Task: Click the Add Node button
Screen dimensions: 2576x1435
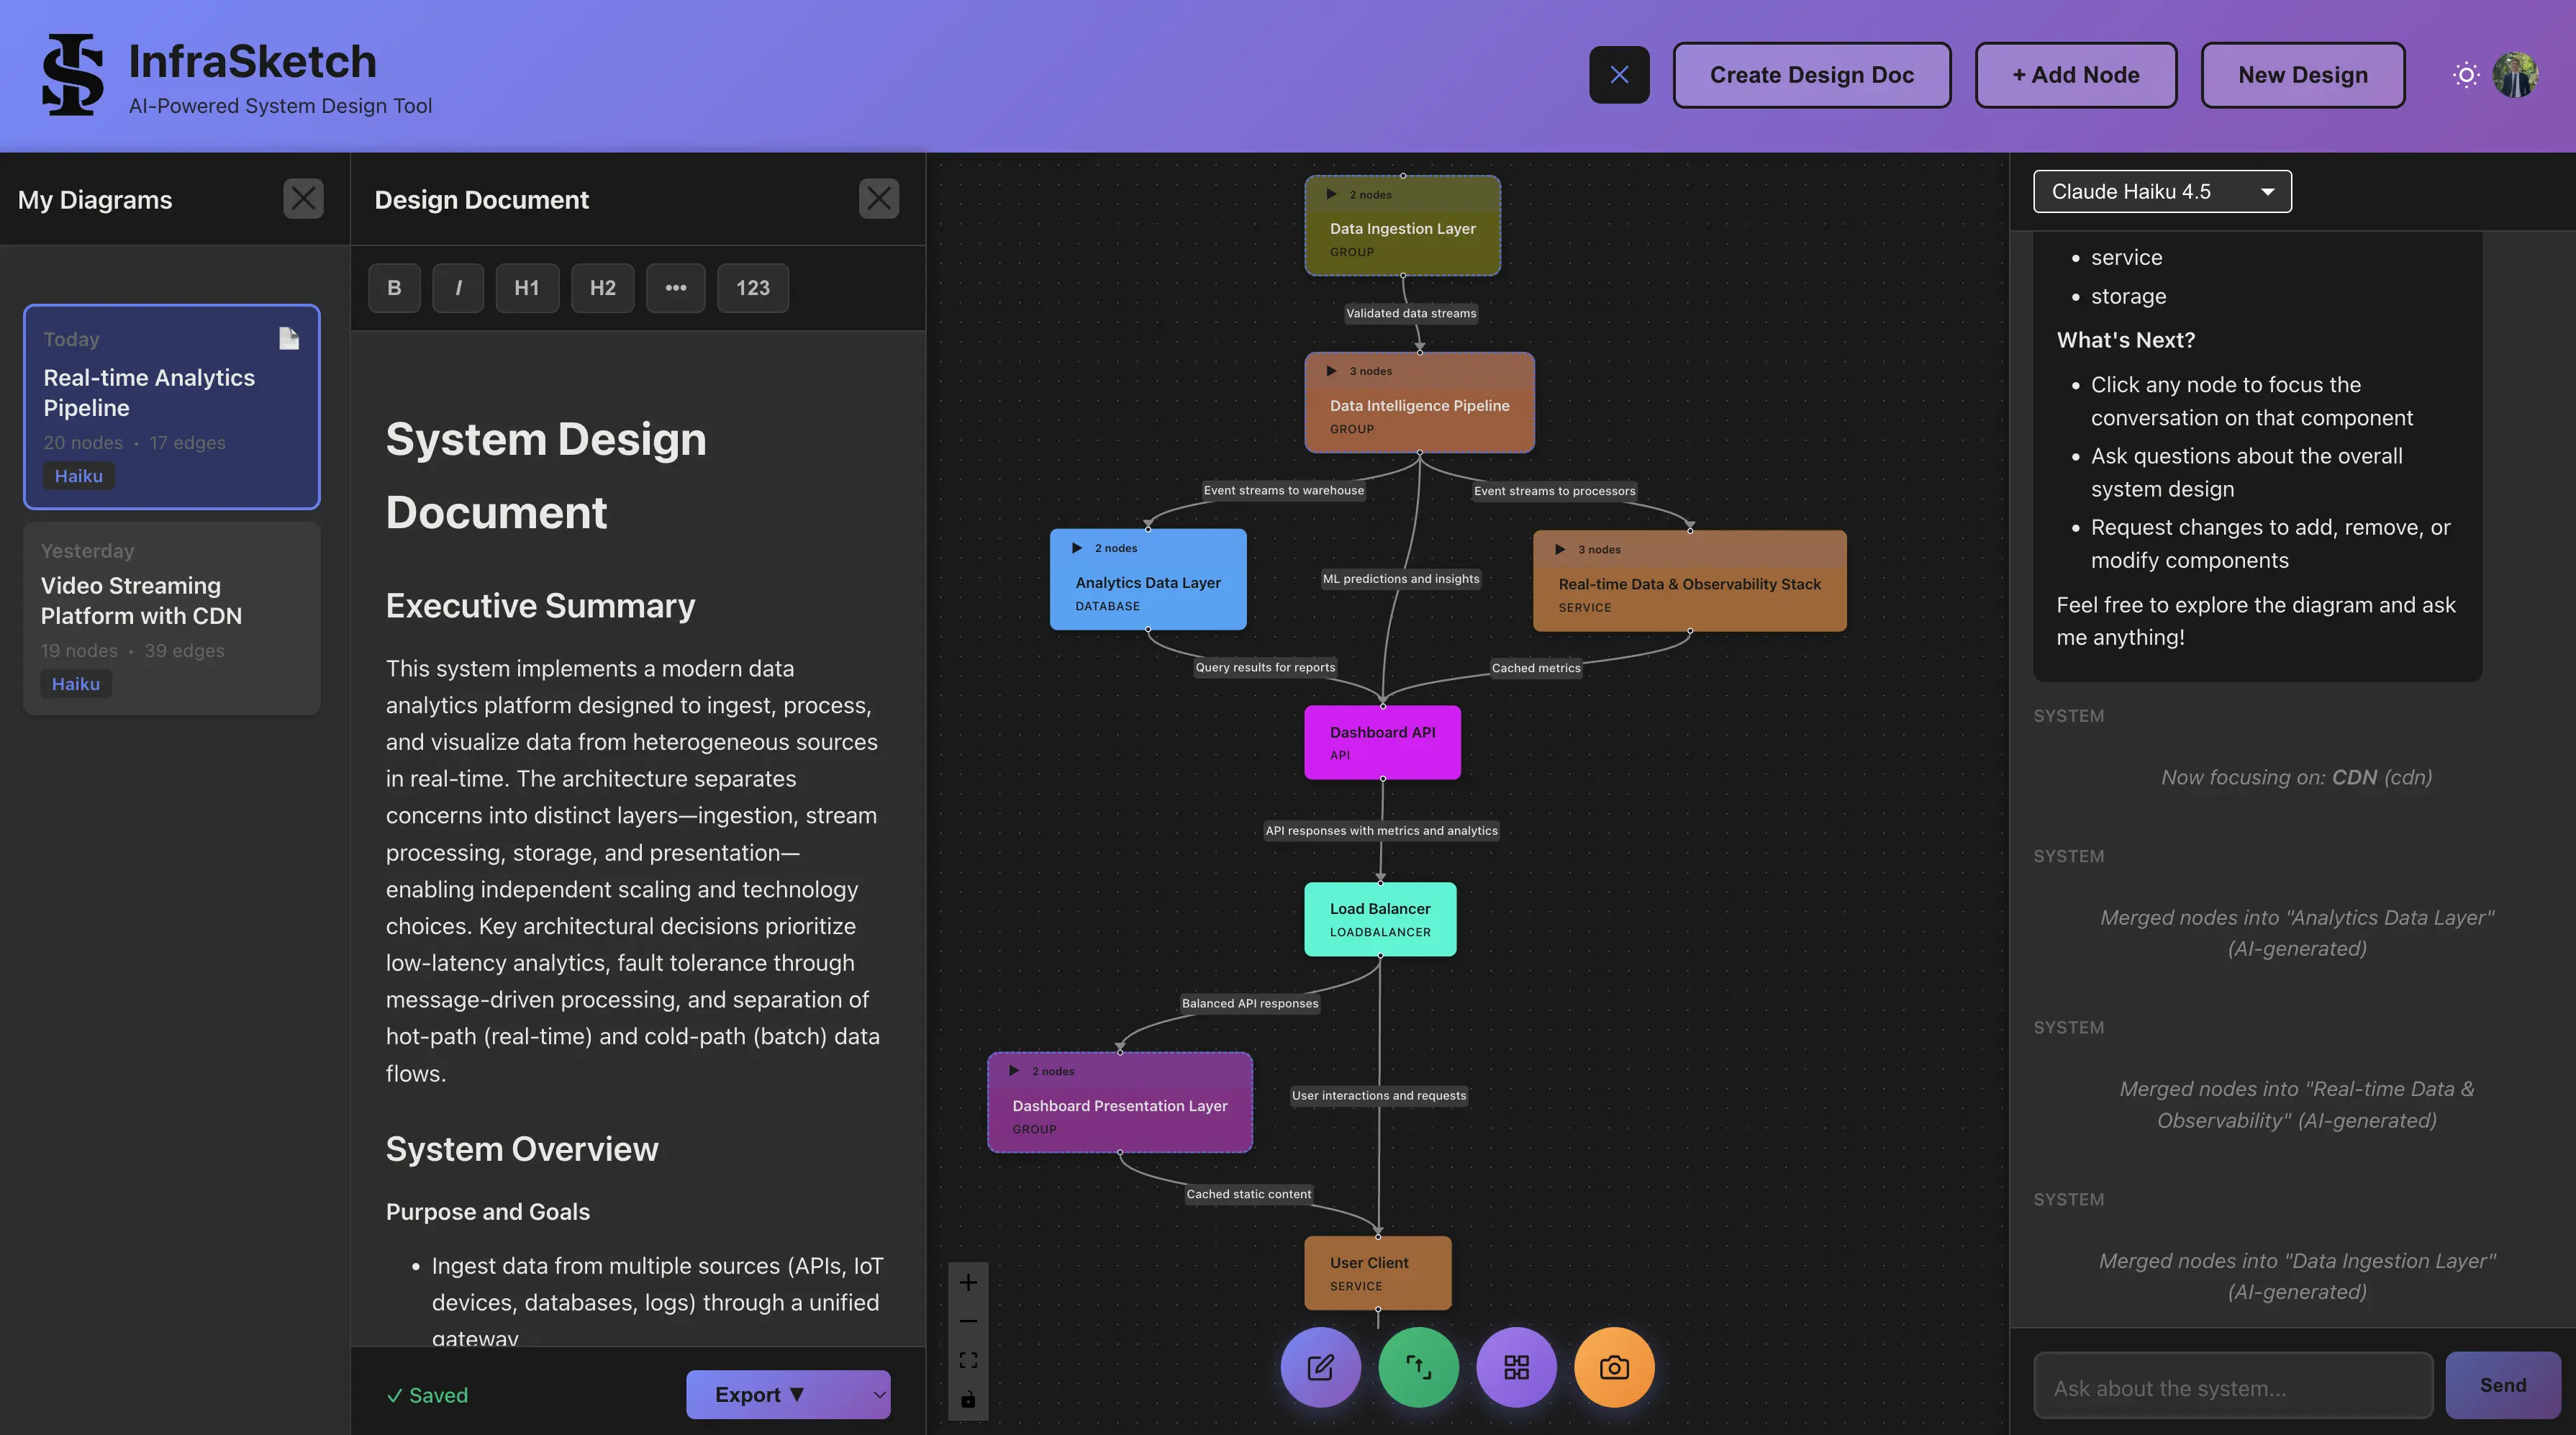Action: (2075, 74)
